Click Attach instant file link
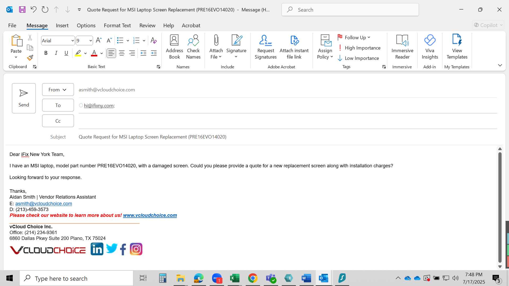 [294, 47]
